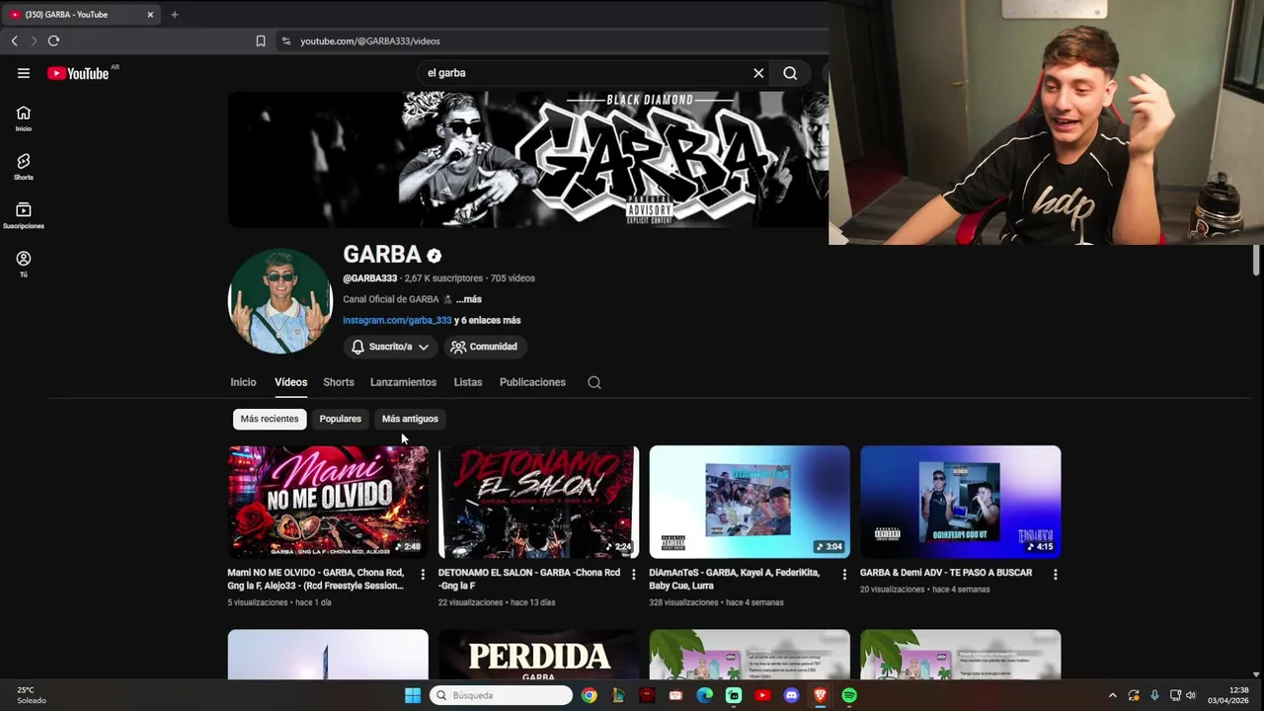Open options for DiAmAnTeS video

844,574
